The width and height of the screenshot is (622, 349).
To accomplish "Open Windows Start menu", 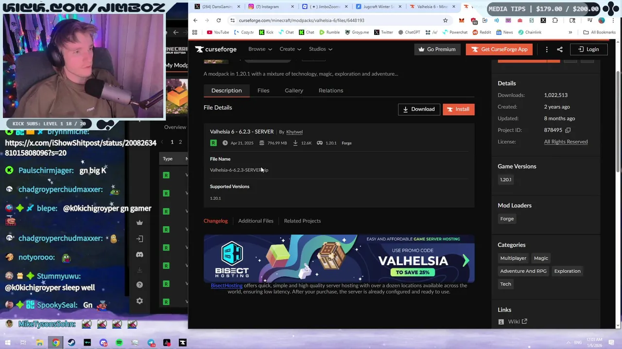I will point(7,343).
